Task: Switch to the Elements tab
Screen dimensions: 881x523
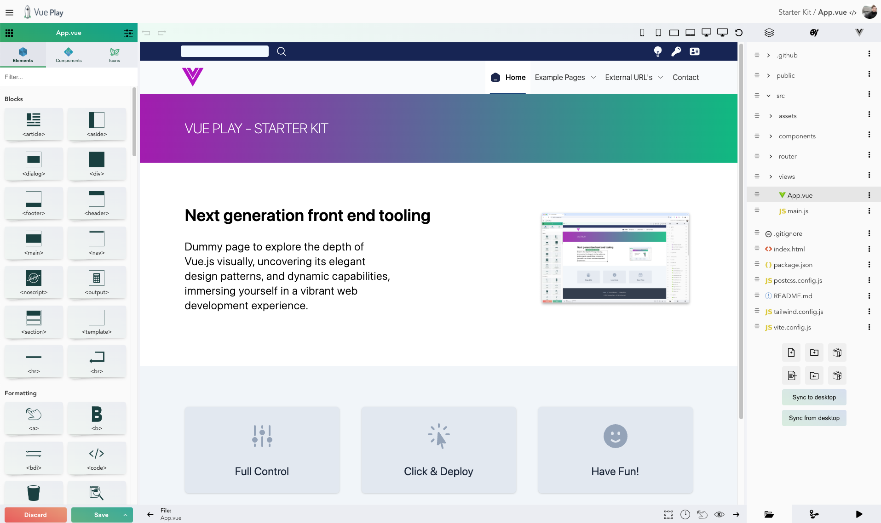Action: pos(23,55)
